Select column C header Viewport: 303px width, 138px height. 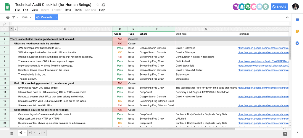pyautogui.click(x=65, y=29)
